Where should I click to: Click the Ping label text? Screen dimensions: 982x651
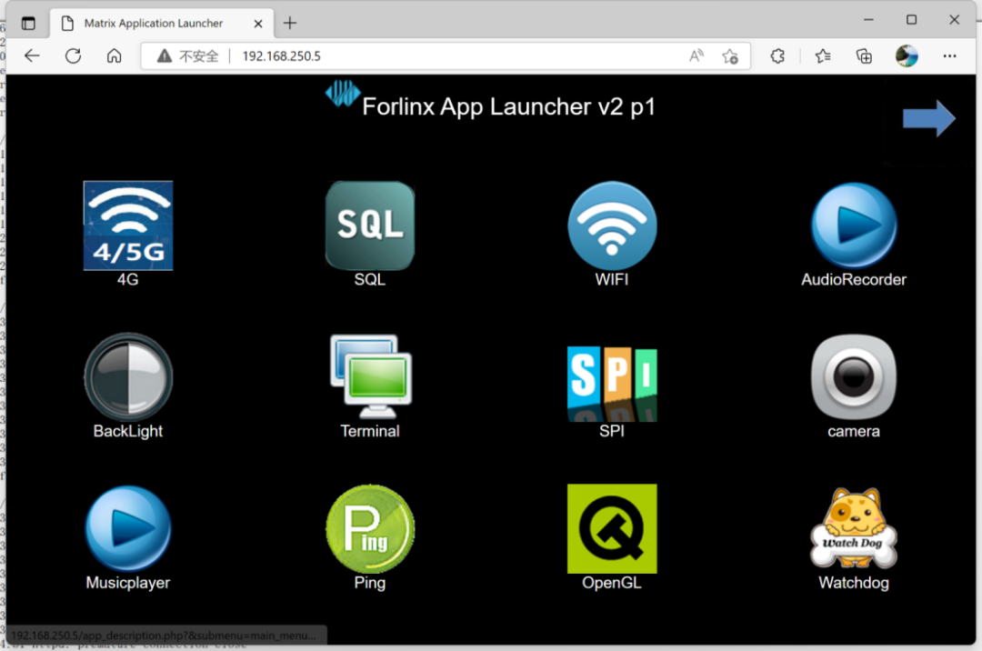tap(370, 583)
